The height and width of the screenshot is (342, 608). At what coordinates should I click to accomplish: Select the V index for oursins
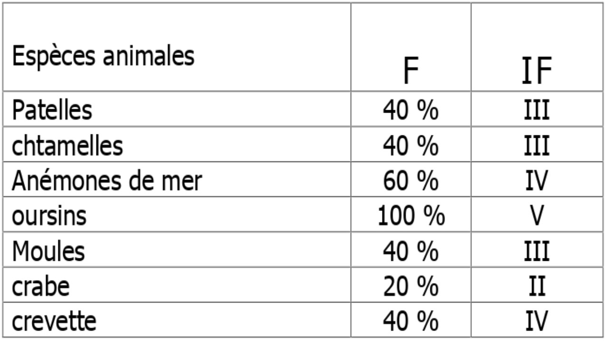536,216
